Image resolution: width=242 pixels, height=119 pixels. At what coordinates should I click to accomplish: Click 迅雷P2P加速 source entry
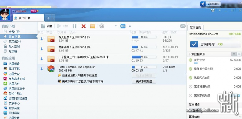coord(202,78)
